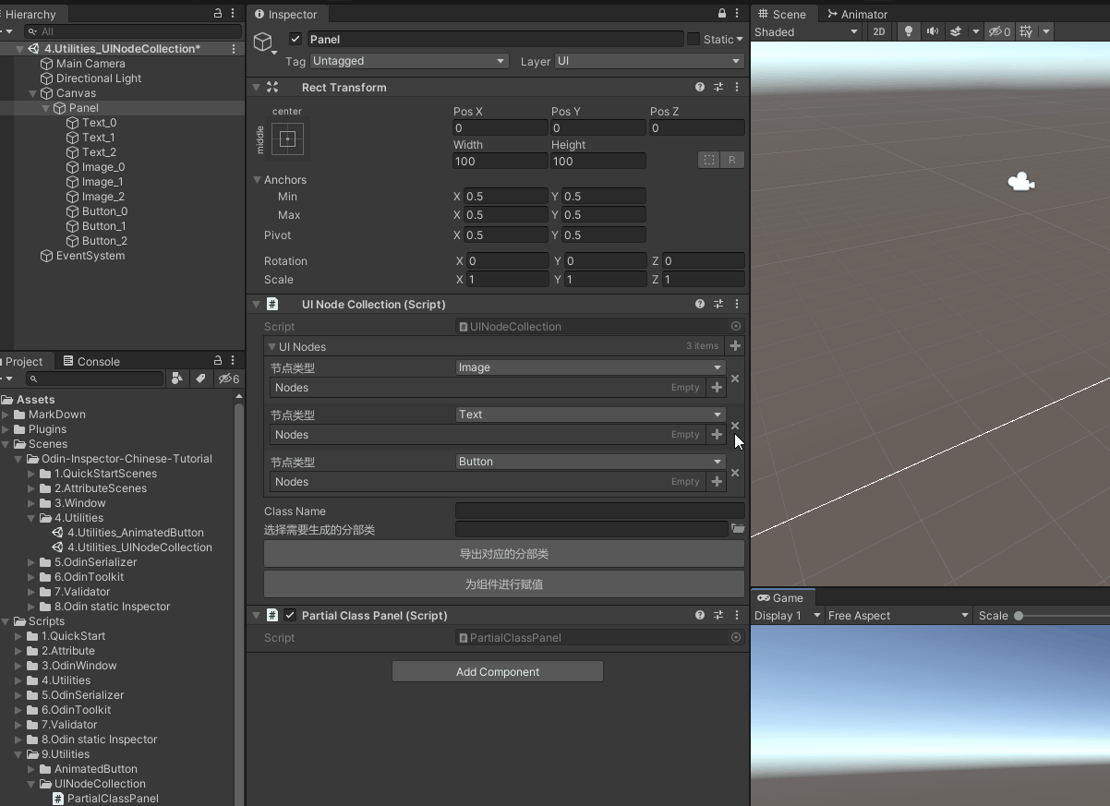Screen dimensions: 1110x806
Task: Add item with UI Nodes plus icon
Action: tap(735, 346)
